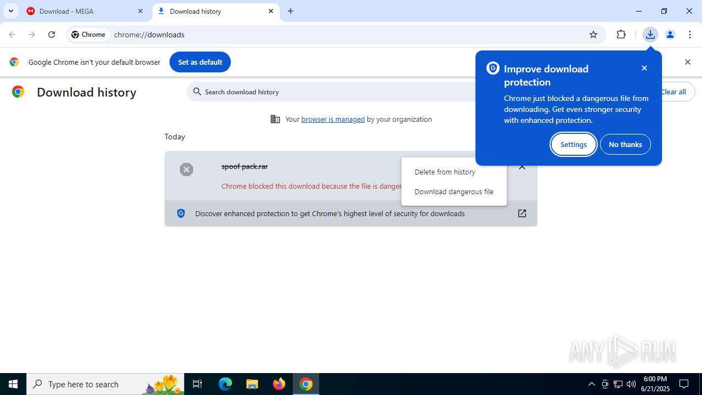Click the Chrome logo beside Download history

pos(18,92)
